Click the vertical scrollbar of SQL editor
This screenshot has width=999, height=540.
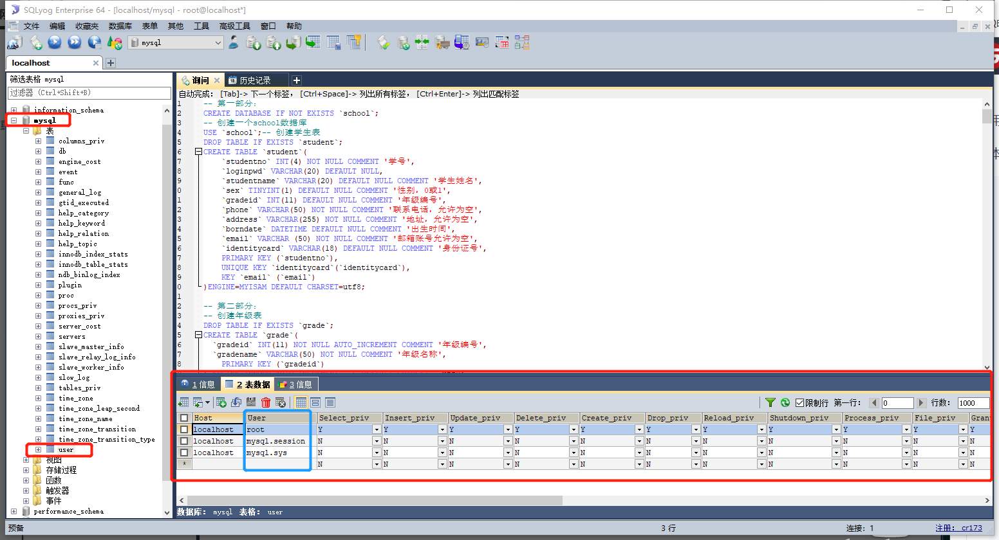987,116
